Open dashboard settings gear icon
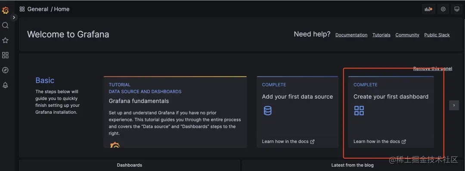 tap(443, 9)
